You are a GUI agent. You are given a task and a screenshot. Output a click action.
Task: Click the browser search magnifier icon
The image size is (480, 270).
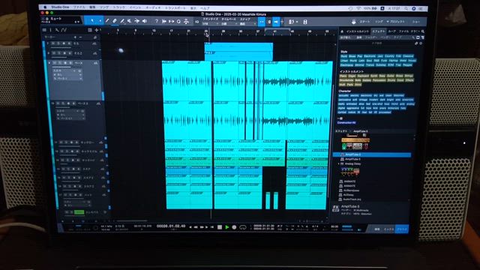pyautogui.click(x=423, y=31)
